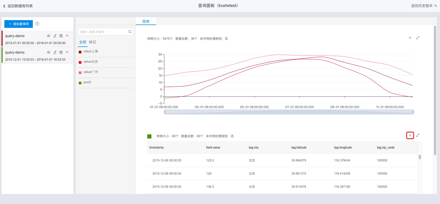The image size is (440, 204).
Task: Expand the pm25 table to fullscreen
Action: click(418, 135)
